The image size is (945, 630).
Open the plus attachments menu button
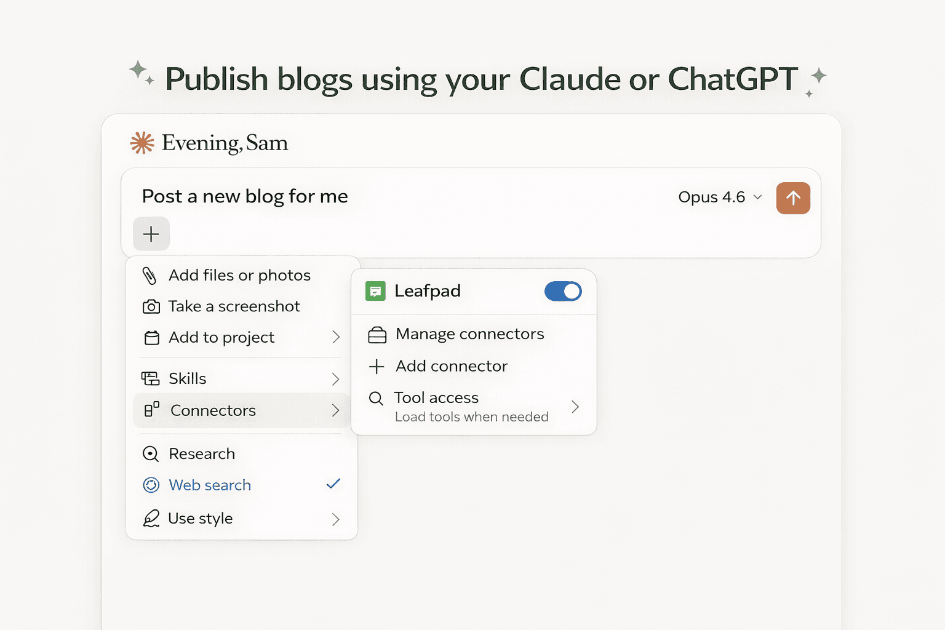[x=151, y=234]
